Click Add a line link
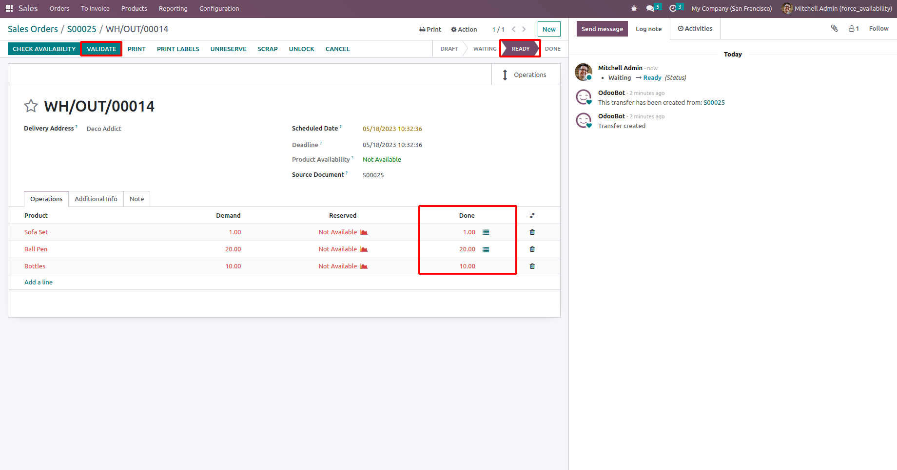 point(39,282)
